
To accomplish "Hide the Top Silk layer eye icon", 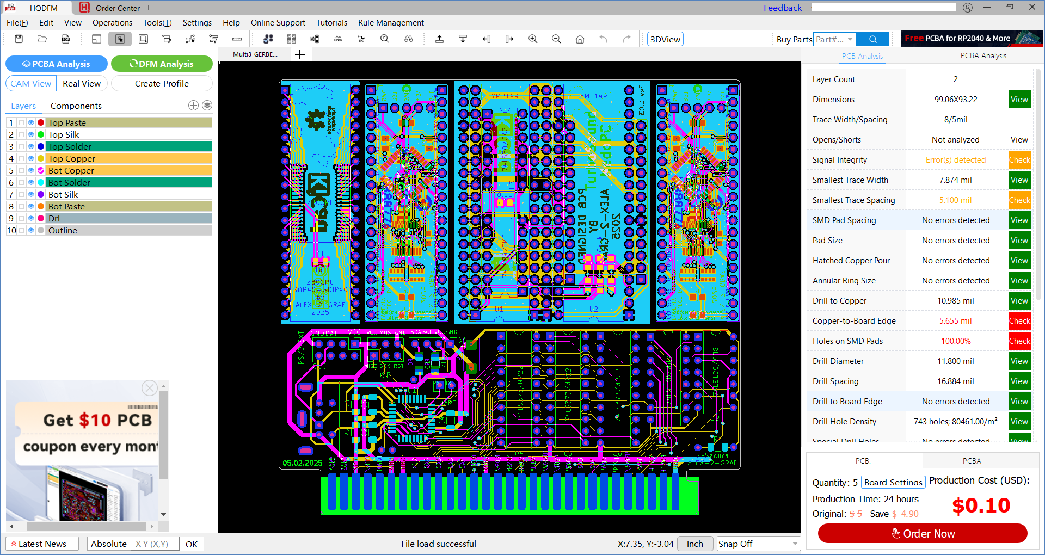I will [31, 134].
